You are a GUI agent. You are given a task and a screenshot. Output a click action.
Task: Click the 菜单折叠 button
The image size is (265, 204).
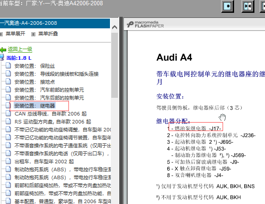pos(48,34)
